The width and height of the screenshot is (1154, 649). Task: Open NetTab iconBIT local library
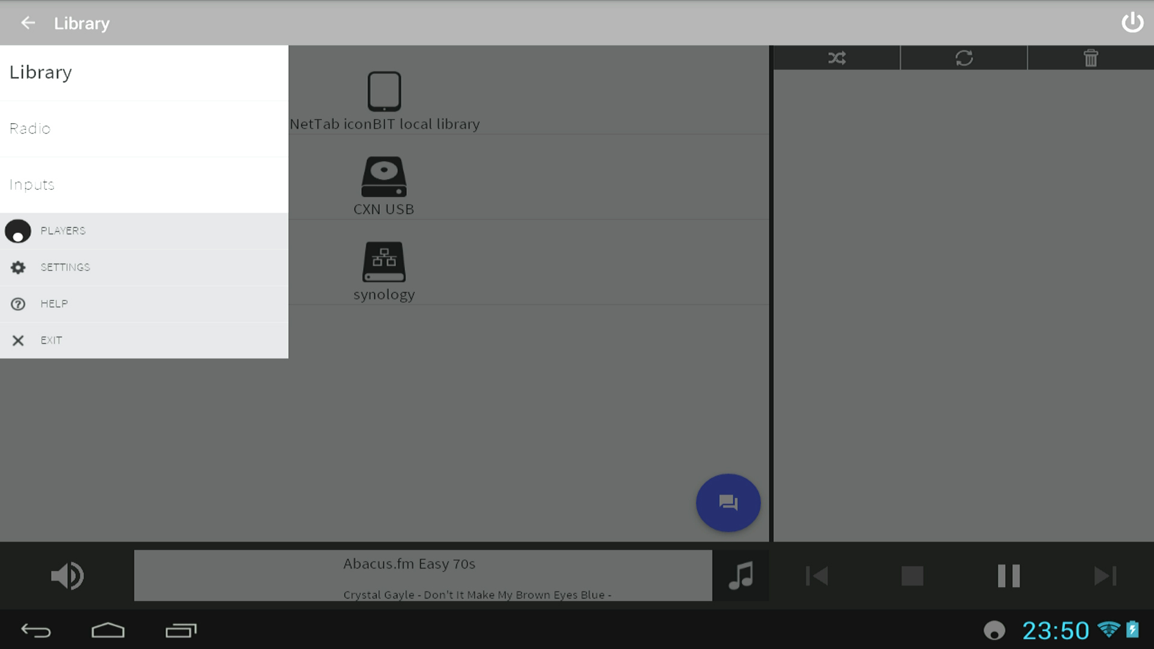pos(384,100)
